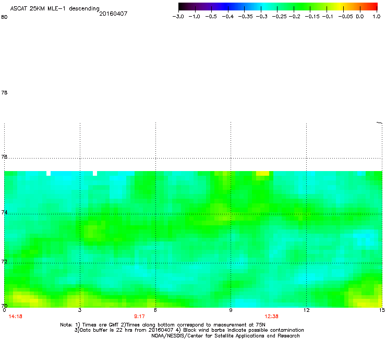Click the red timestamp "12:38"
Viewport: 386px width, 339px height.
tap(272, 317)
